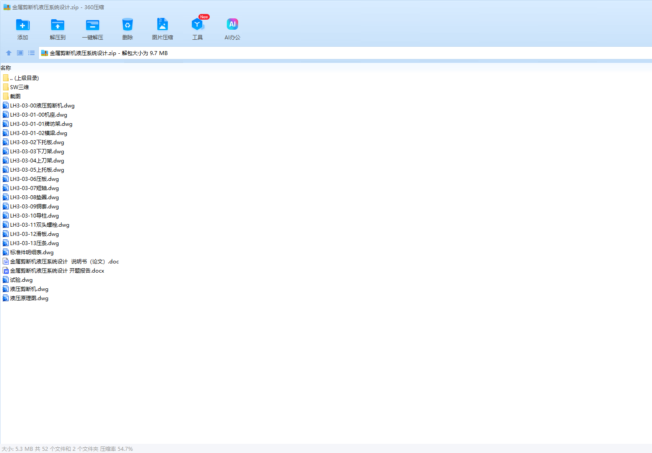Click dwg icon of LH3-03-00液压剪断机.dwg
652x453 pixels.
(x=6, y=105)
